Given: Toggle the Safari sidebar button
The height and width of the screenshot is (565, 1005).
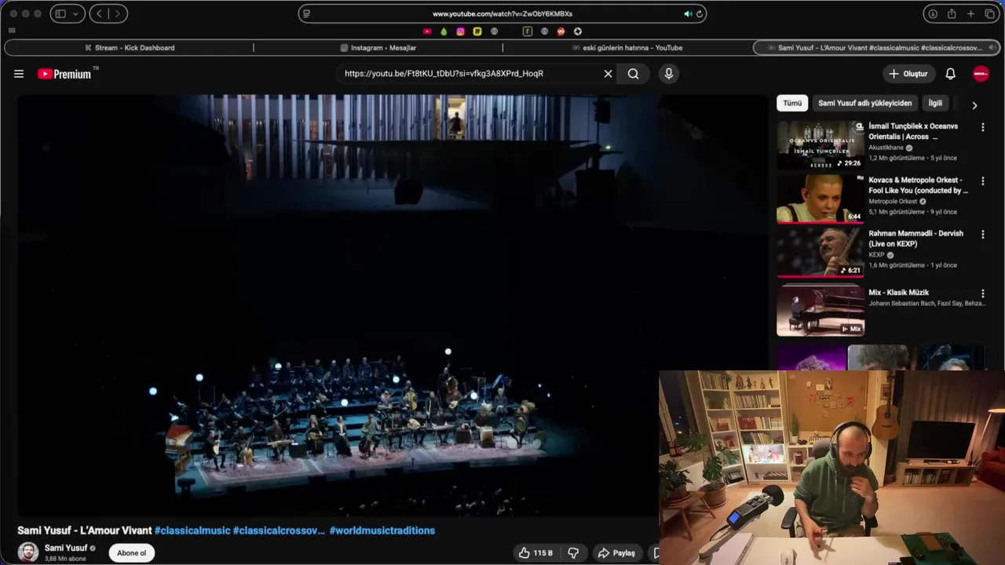Looking at the screenshot, I should (x=60, y=13).
